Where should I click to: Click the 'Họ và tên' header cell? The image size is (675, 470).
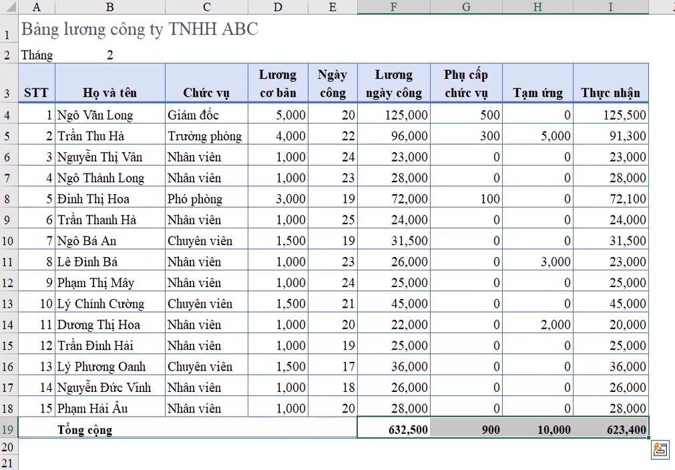click(109, 83)
